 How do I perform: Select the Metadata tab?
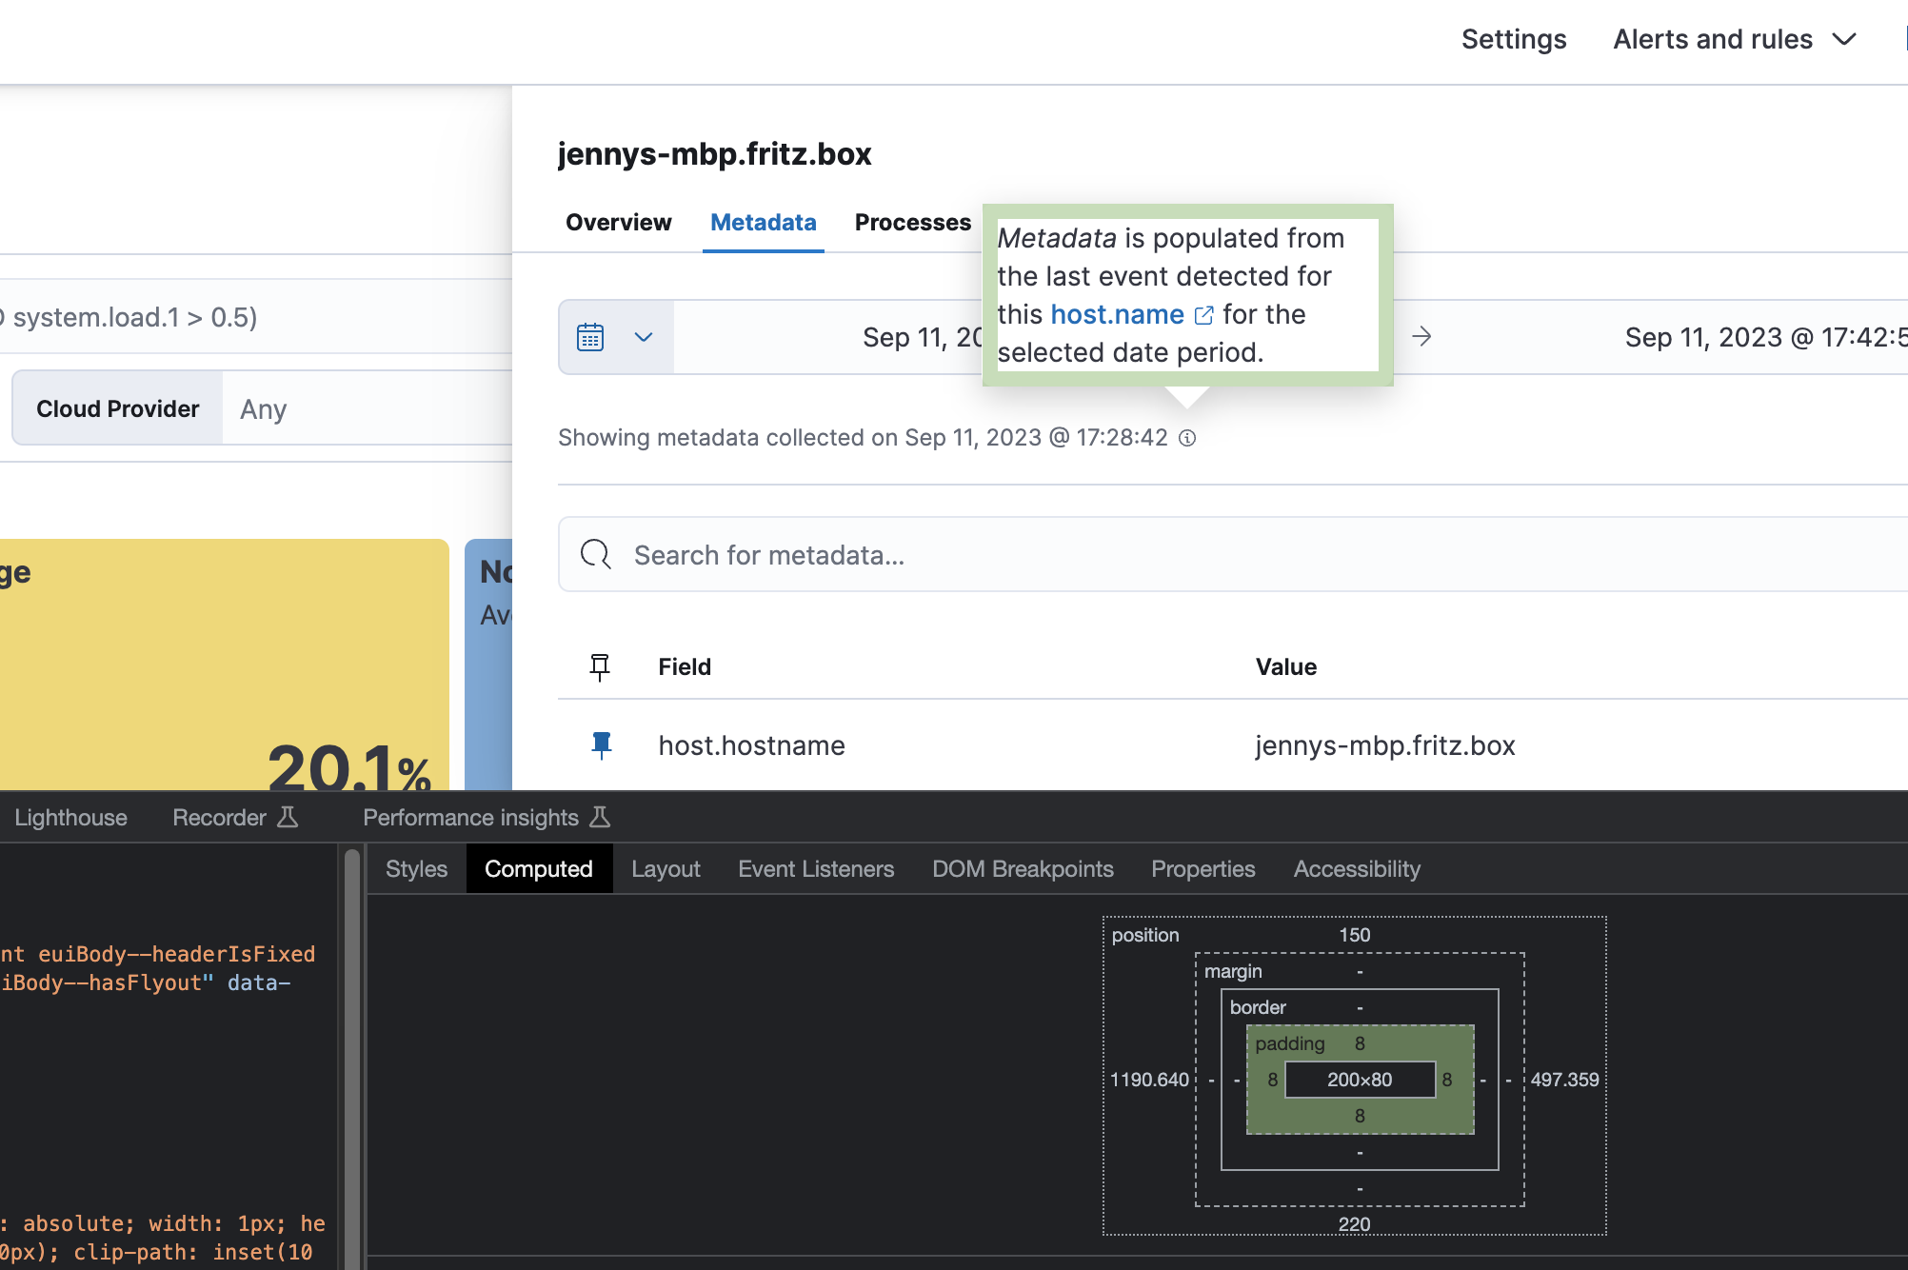point(764,222)
